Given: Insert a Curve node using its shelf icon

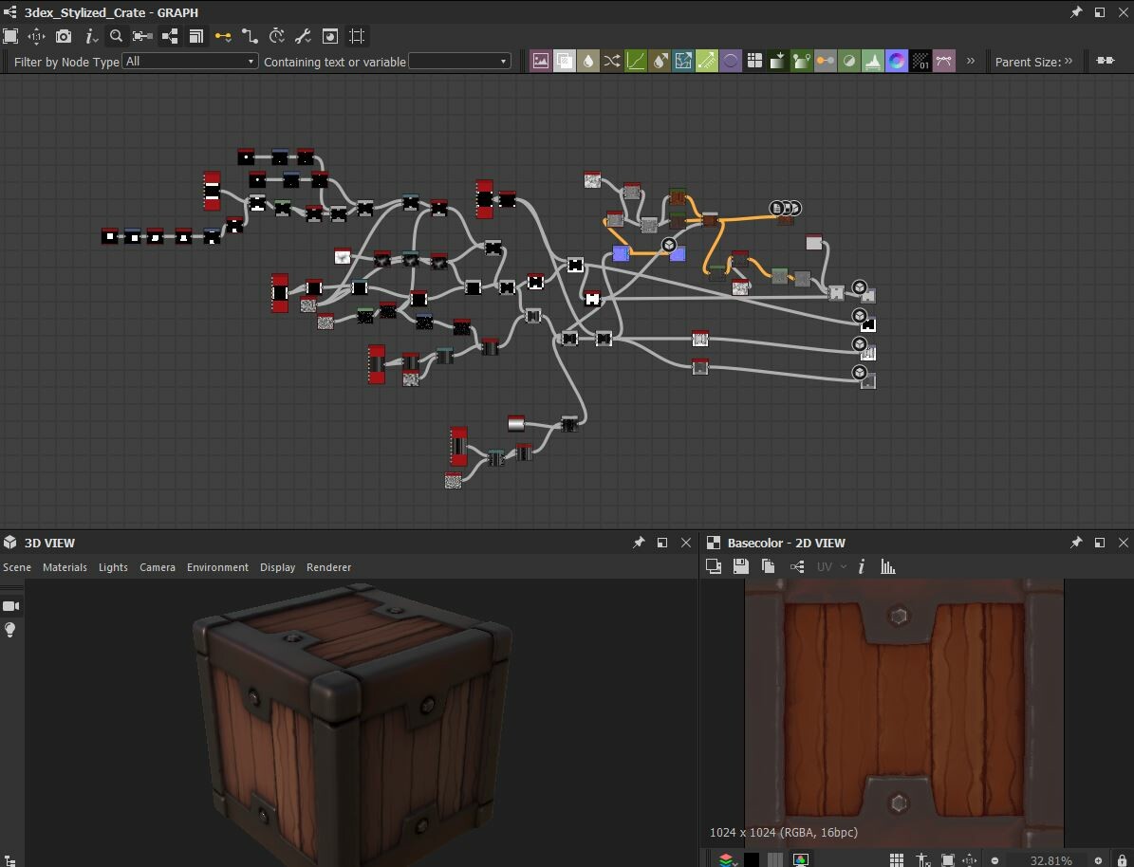Looking at the screenshot, I should point(635,61).
